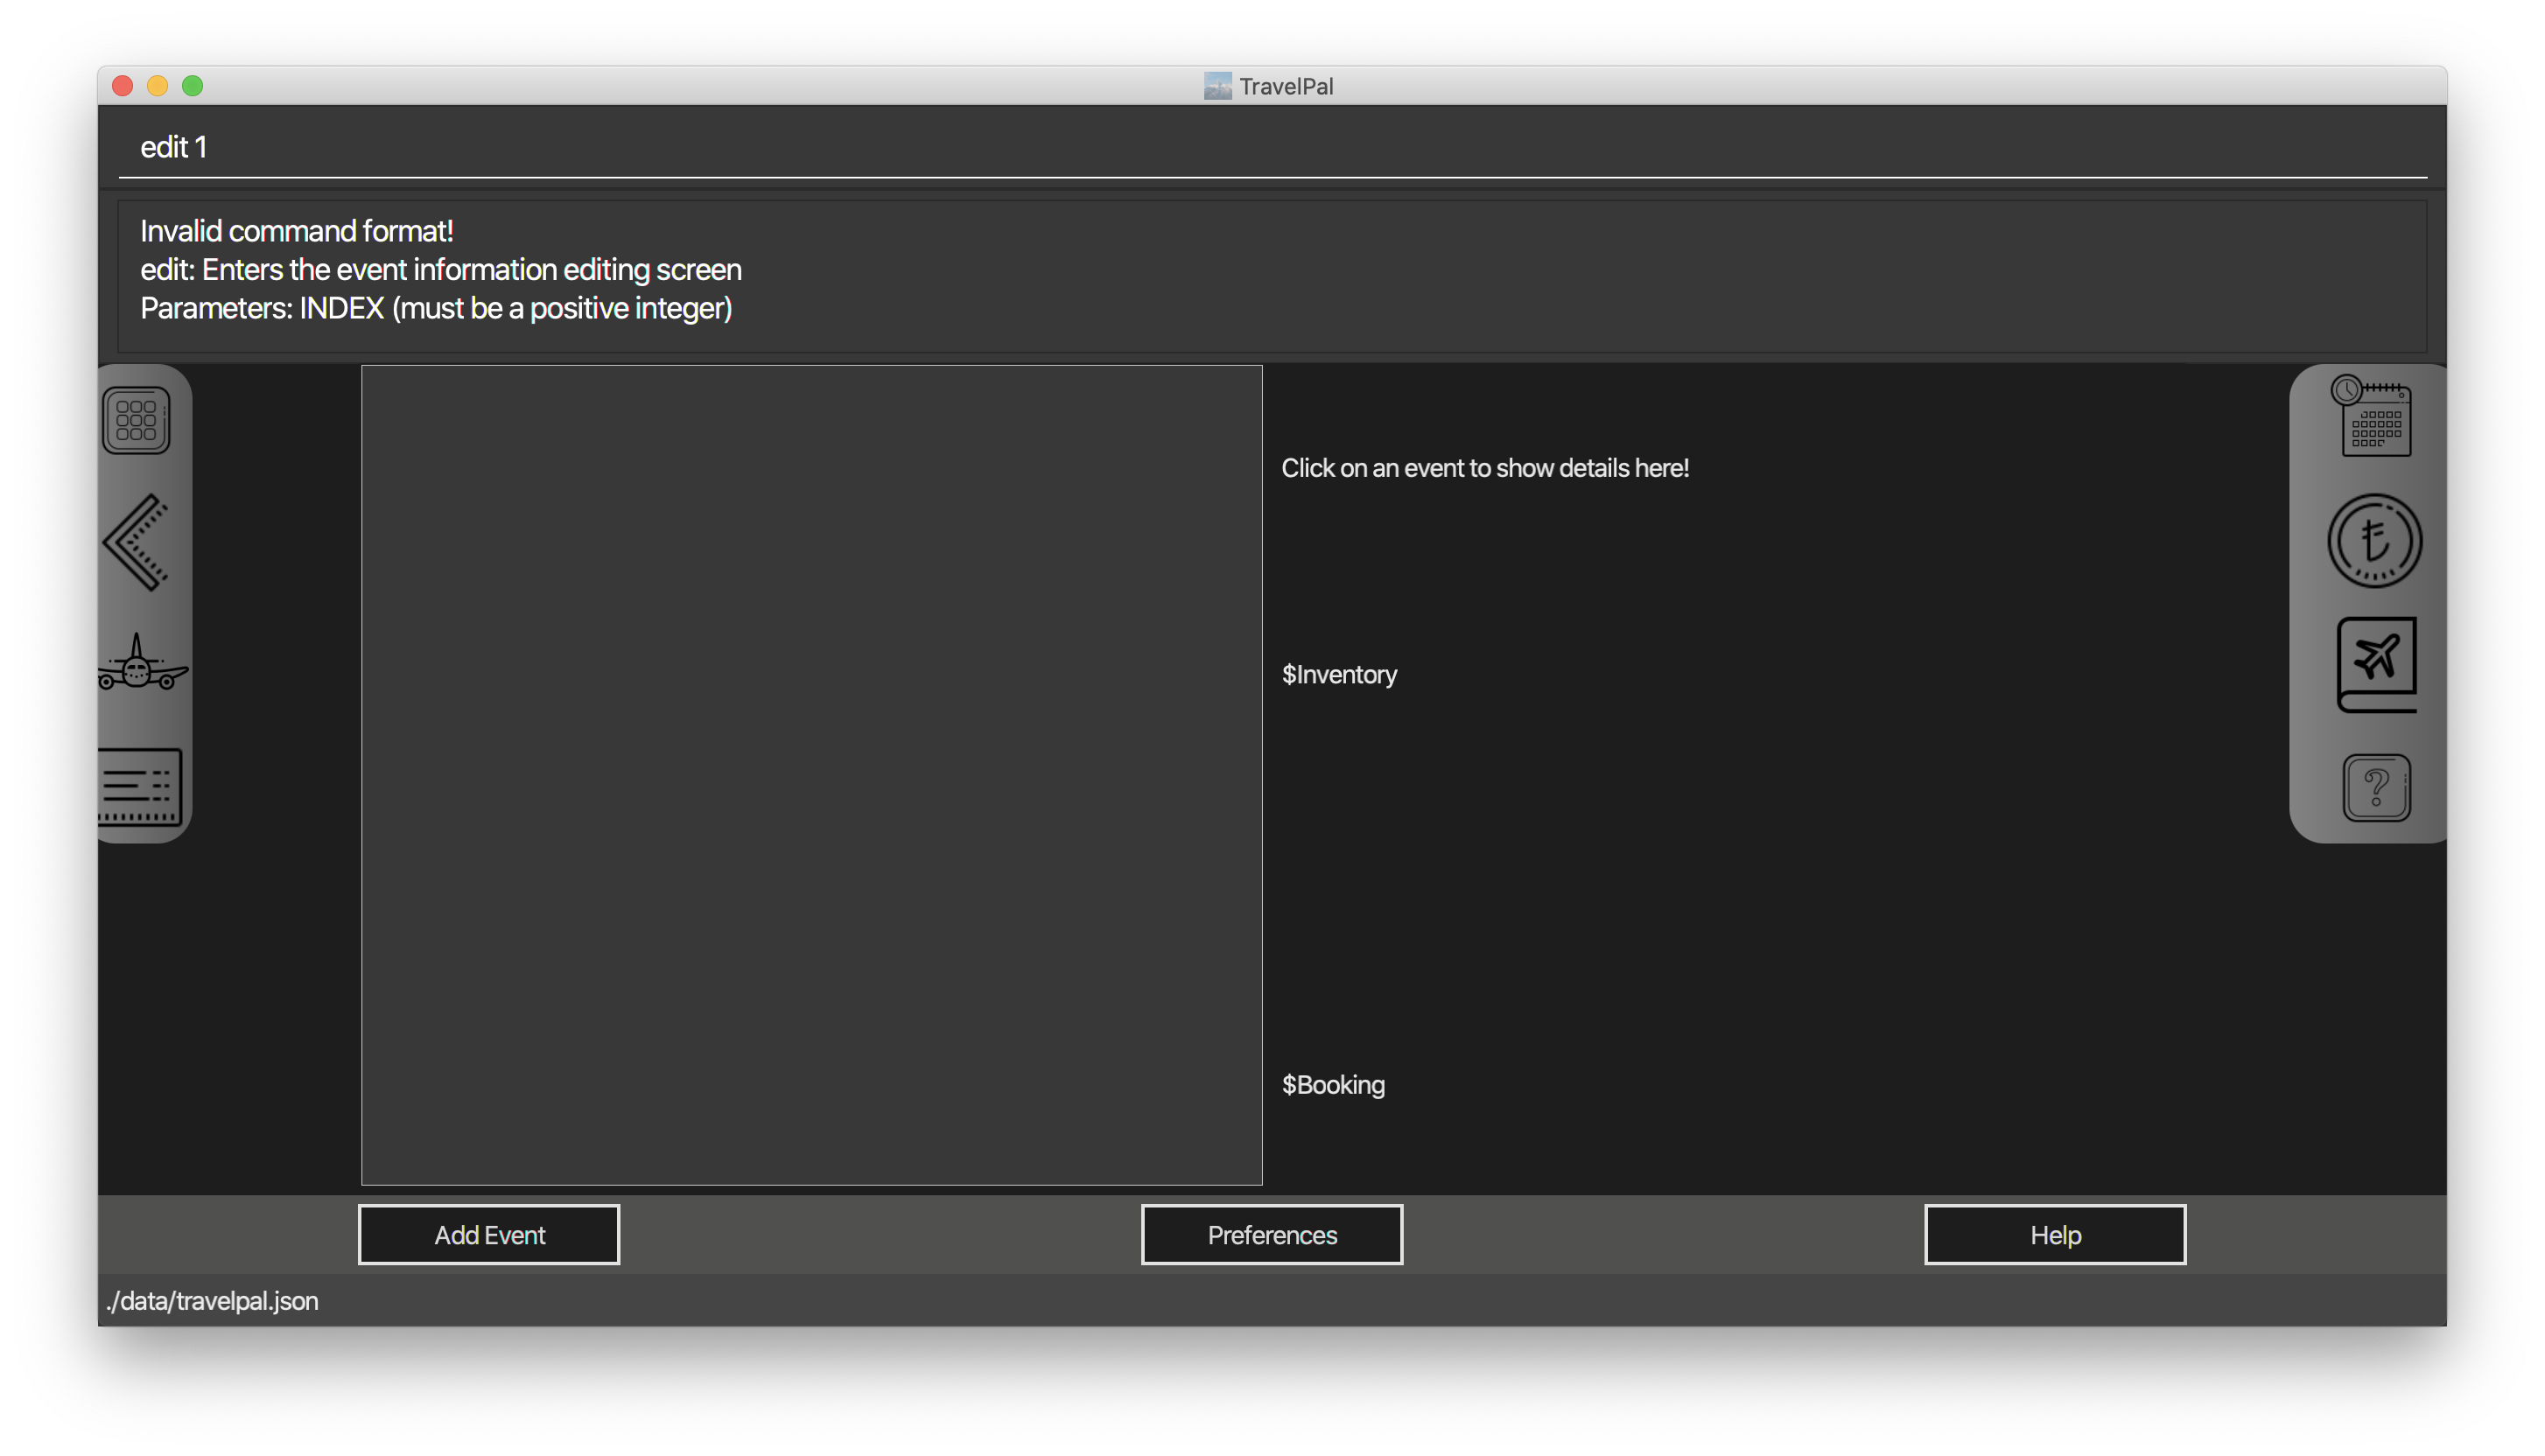The width and height of the screenshot is (2545, 1456).
Task: Click the ./data/travelpal.json status bar path
Action: (x=212, y=1301)
